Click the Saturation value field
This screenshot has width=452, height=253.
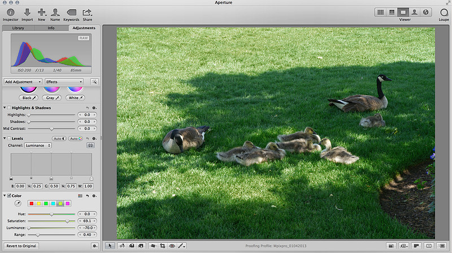point(87,221)
